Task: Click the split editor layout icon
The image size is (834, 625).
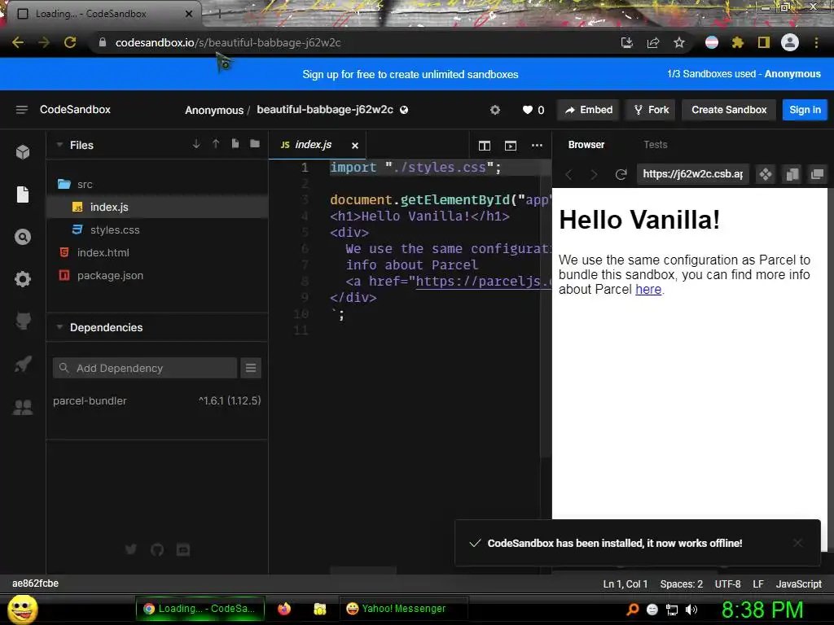Action: [484, 146]
